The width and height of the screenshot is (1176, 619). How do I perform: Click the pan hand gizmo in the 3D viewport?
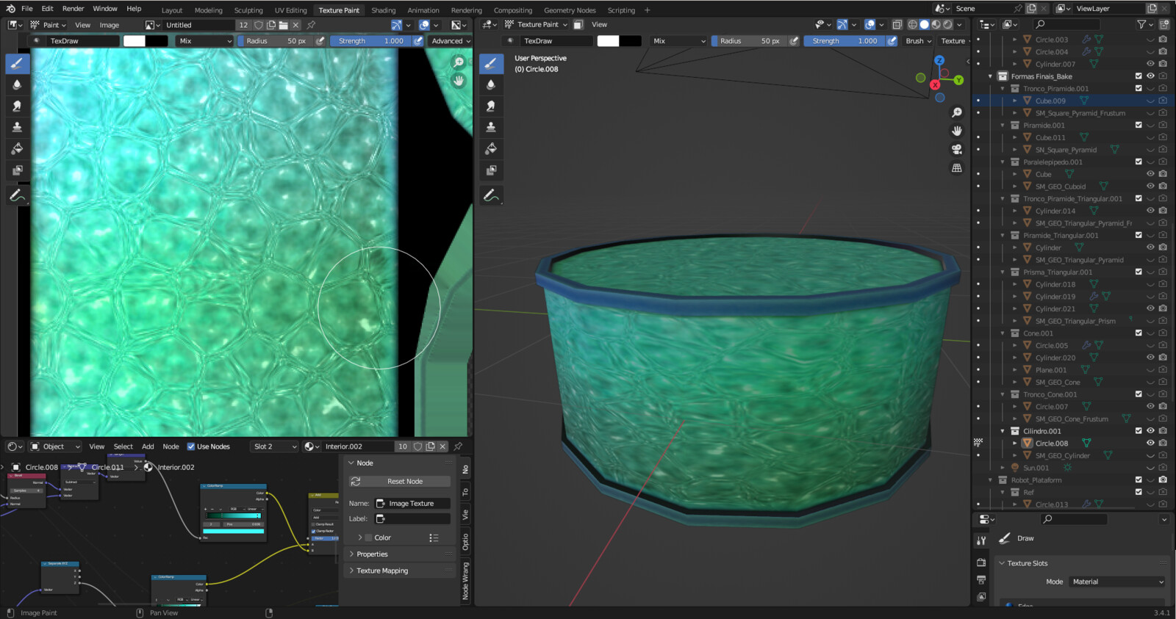[957, 131]
